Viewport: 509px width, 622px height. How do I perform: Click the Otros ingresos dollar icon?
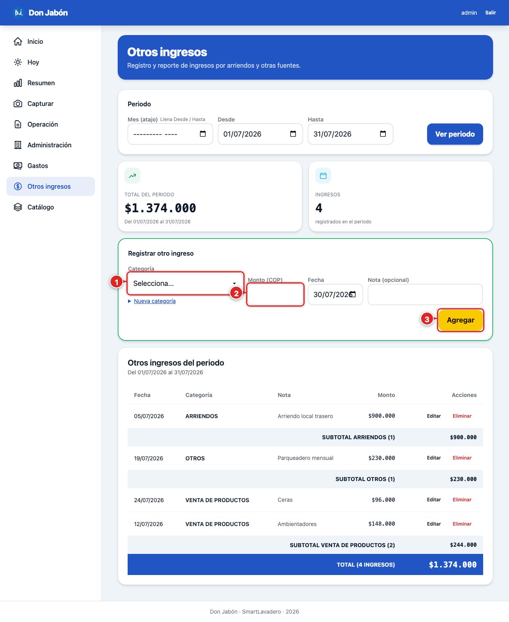tap(18, 186)
